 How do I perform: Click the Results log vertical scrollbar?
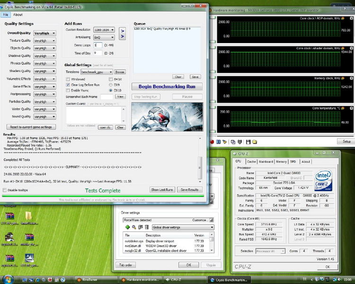pyautogui.click(x=200, y=160)
